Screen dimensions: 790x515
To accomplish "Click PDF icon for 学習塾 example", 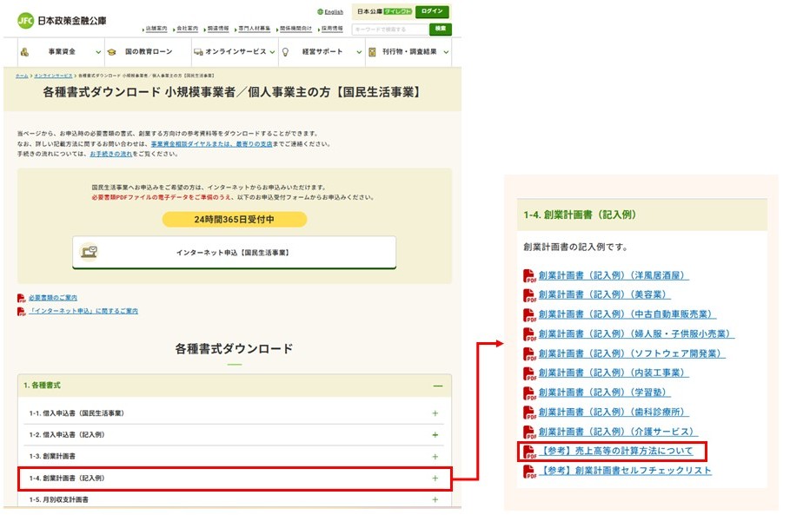I will click(x=529, y=393).
